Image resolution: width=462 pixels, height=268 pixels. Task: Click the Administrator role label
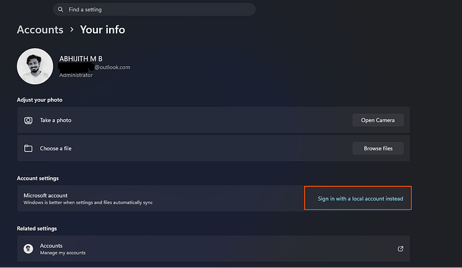click(76, 75)
